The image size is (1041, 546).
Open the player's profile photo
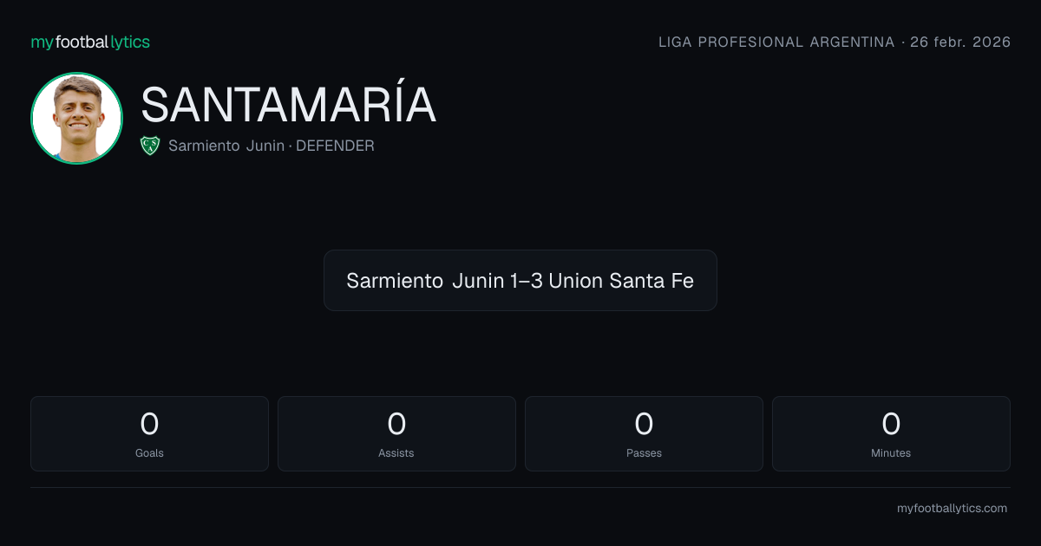point(76,118)
